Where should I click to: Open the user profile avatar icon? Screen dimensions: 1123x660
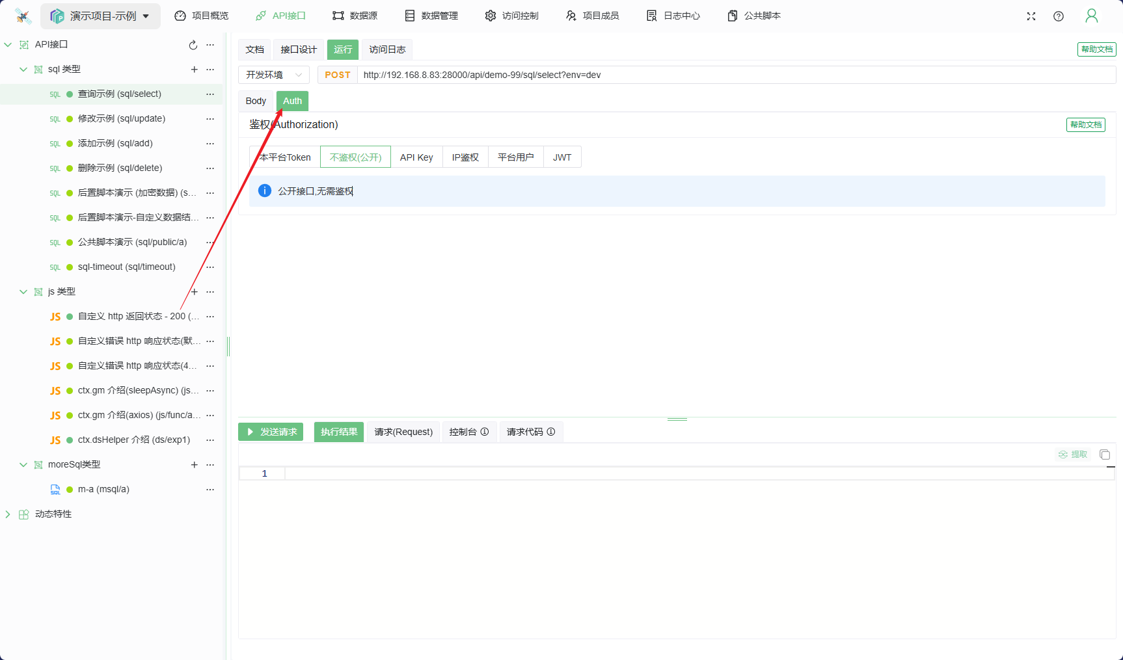coord(1092,16)
